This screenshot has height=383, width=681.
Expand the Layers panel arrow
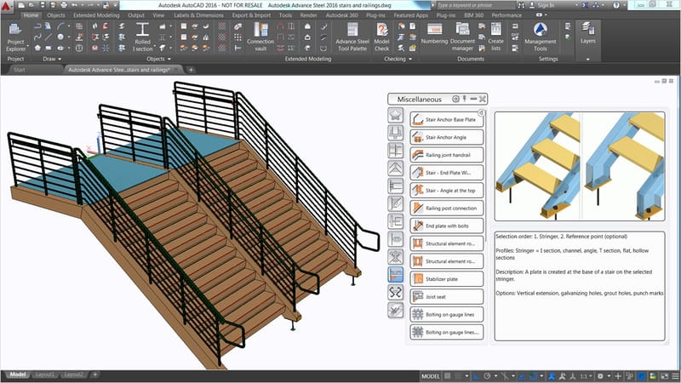click(x=587, y=59)
